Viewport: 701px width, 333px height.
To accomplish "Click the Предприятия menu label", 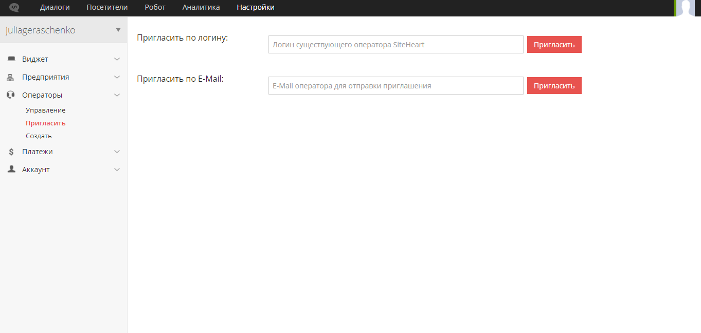I will tap(46, 77).
